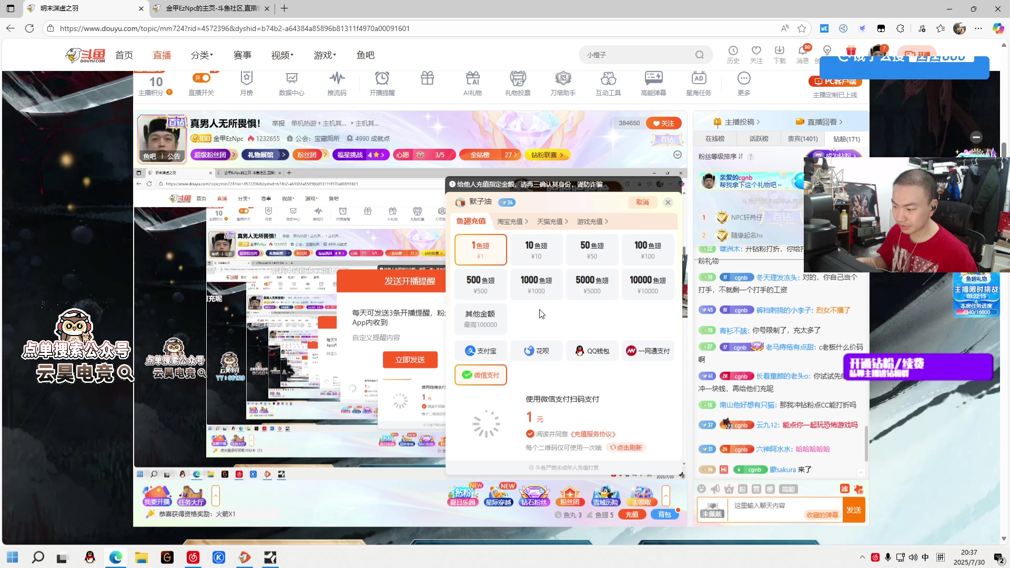Open the 数据中心 data center icon

point(291,83)
